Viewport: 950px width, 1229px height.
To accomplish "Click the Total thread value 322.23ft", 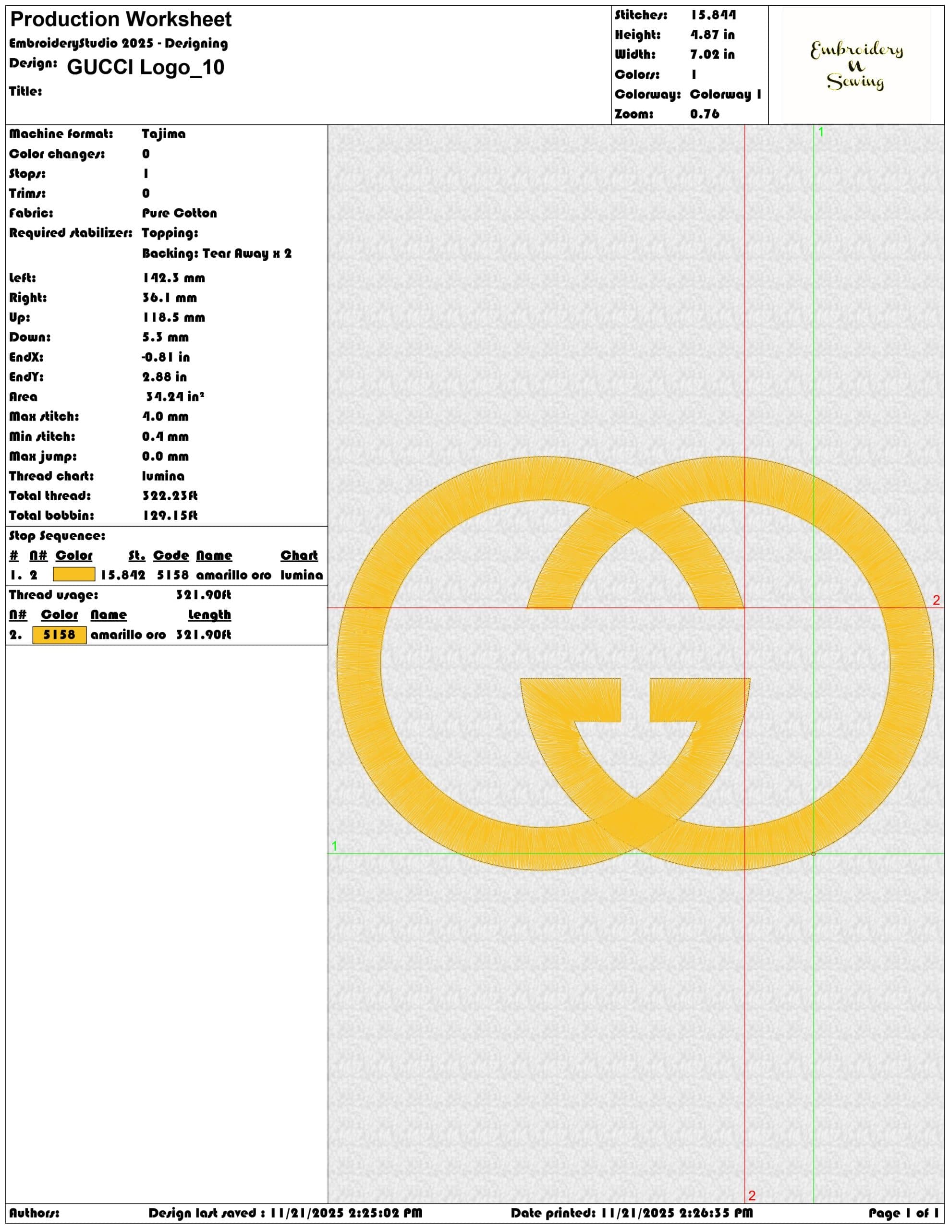I will coord(170,496).
